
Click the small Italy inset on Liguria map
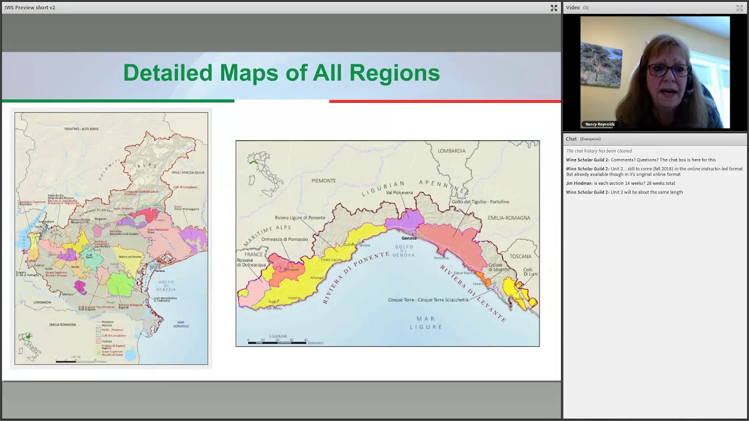pyautogui.click(x=258, y=167)
